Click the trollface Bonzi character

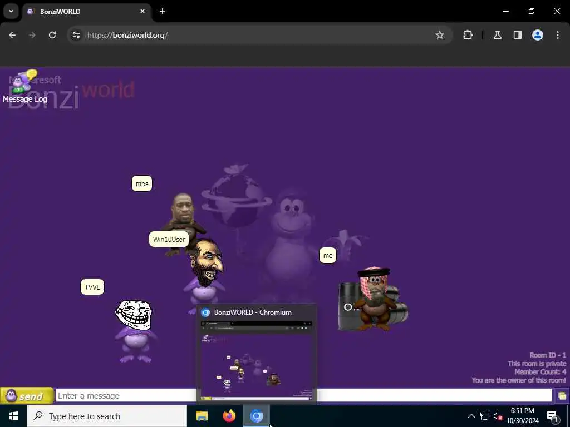pyautogui.click(x=135, y=330)
